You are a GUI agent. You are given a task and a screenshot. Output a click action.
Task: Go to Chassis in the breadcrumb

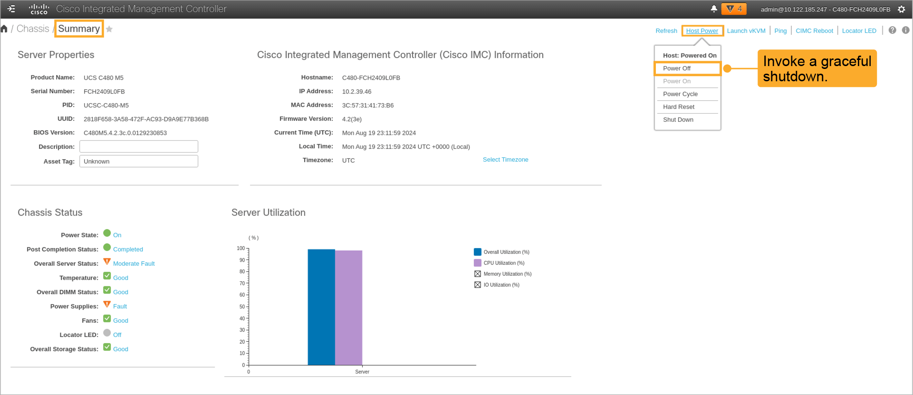tap(33, 29)
